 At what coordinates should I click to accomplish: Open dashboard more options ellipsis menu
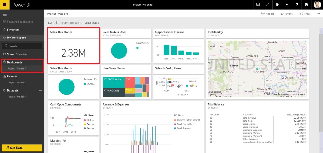pos(318,14)
